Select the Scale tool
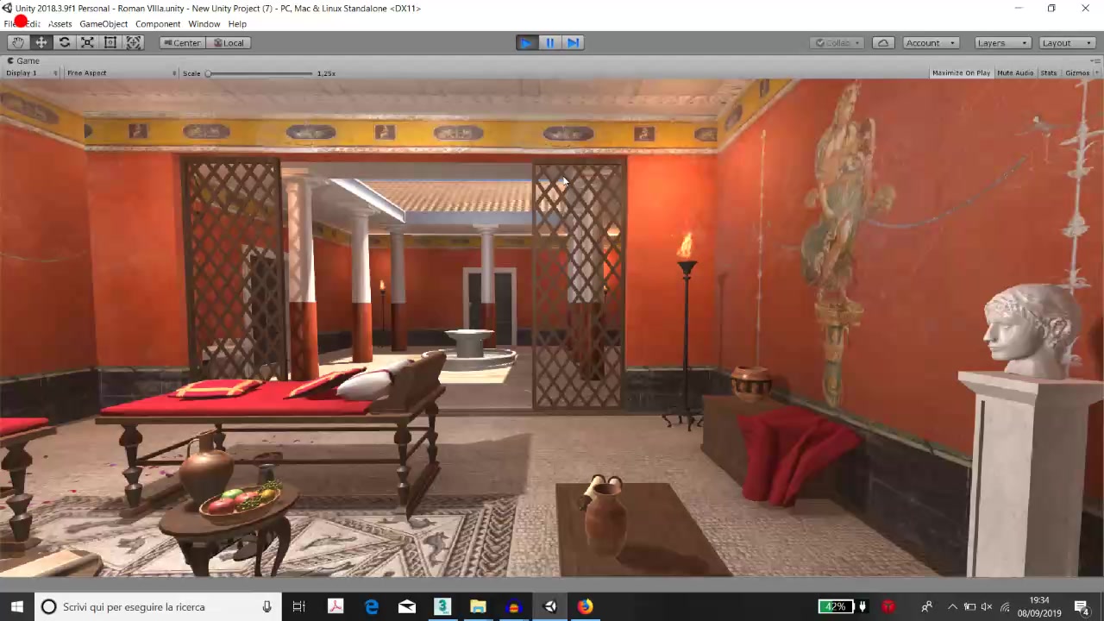Viewport: 1104px width, 621px height. (x=87, y=42)
